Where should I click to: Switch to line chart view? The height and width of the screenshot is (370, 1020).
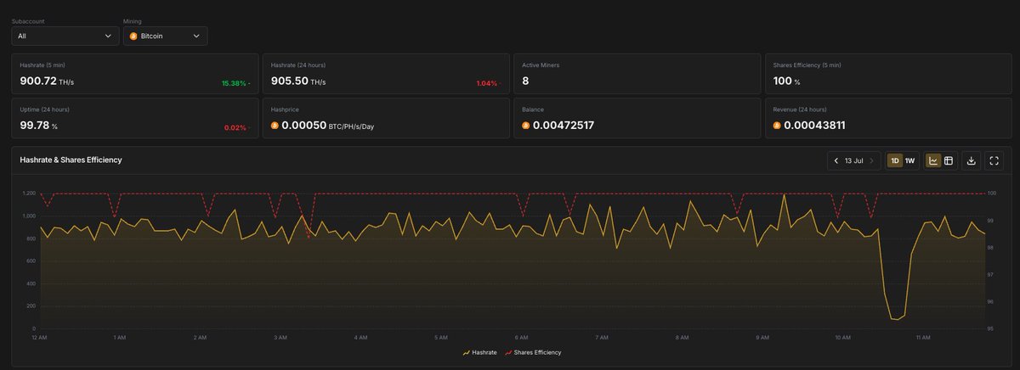point(933,160)
